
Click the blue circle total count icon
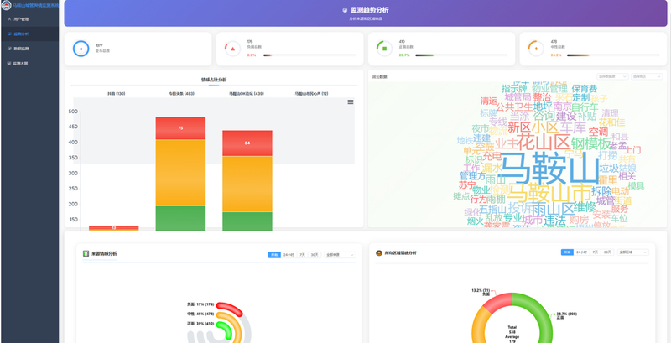(81, 49)
